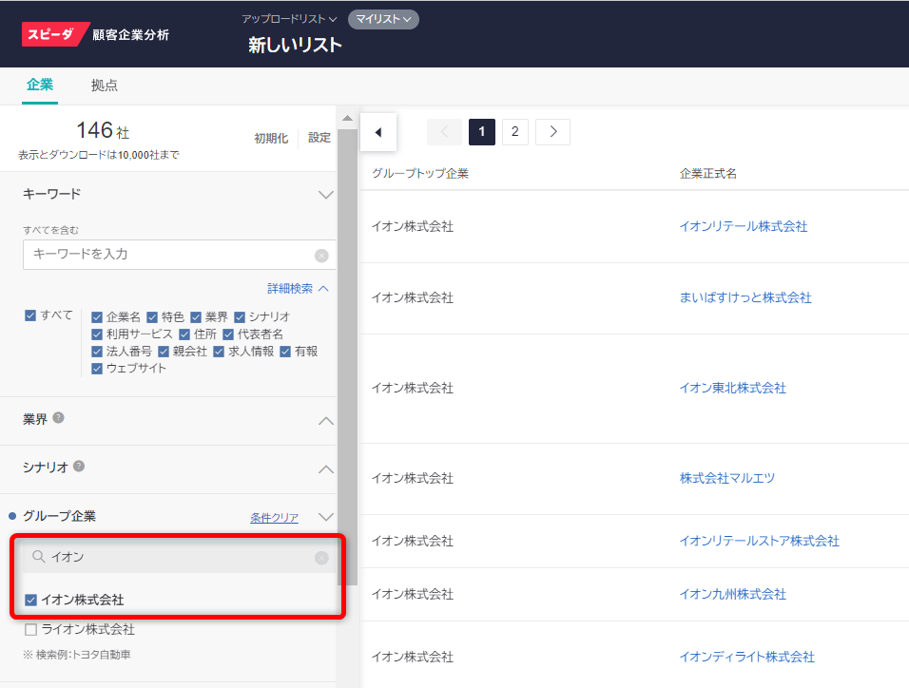This screenshot has height=688, width=909.
Task: Click the Speeda logo
Action: pos(55,34)
